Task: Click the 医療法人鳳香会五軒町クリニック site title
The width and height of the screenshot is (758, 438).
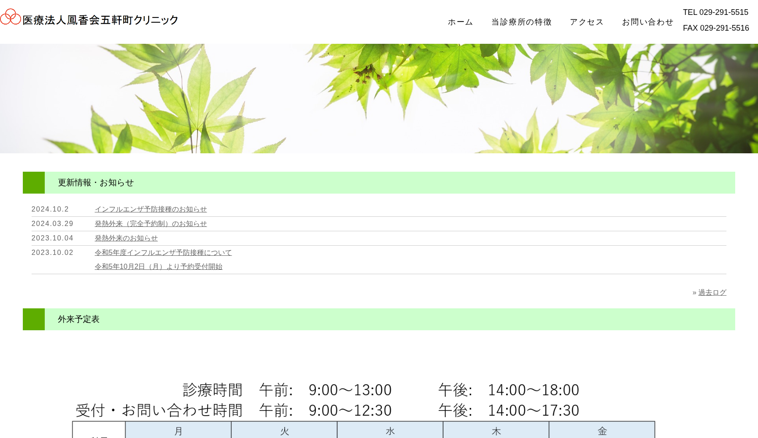Action: click(100, 20)
